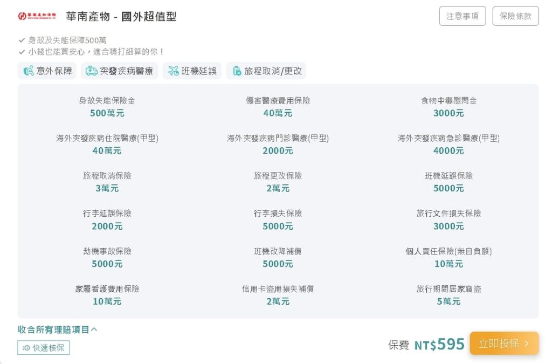Screen dimensions: 552x364
Task: Click the 旅行文件損失保險 label
Action: pyautogui.click(x=448, y=214)
